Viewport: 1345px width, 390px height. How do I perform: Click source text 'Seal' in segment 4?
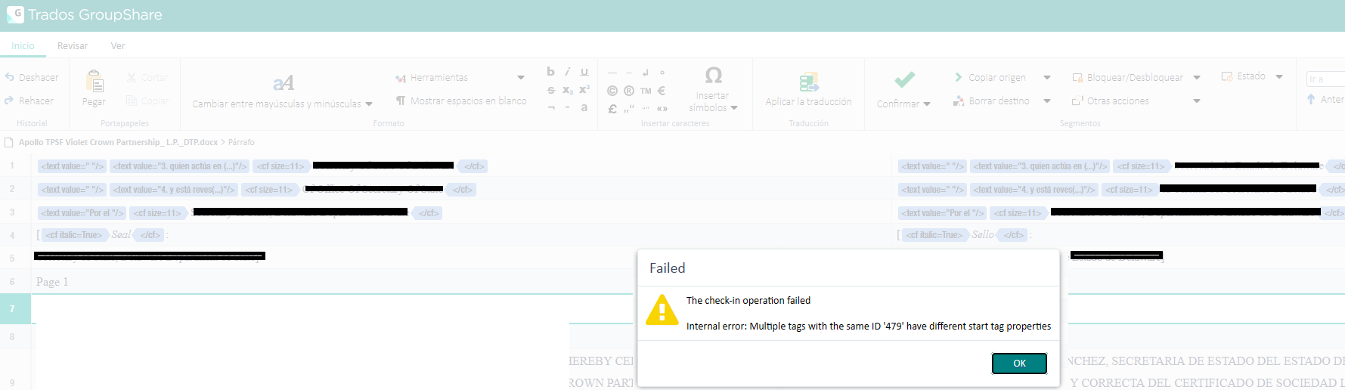(121, 235)
